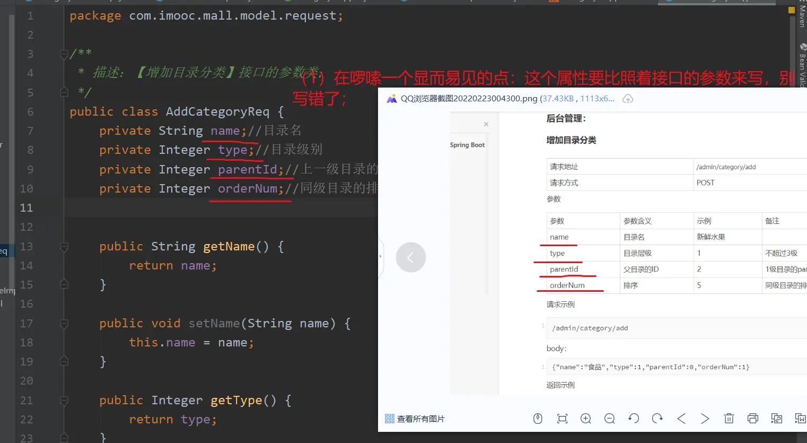The height and width of the screenshot is (443, 807).
Task: Close the Spring Boot sidebar with X
Action: [x=486, y=124]
